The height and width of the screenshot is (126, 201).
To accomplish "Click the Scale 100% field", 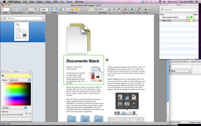I will [x=44, y=10].
